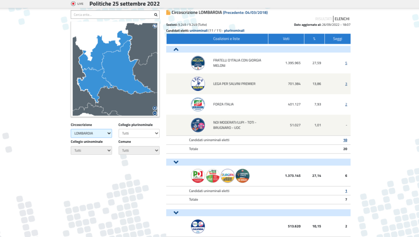This screenshot has height=237, width=419.
Task: Click the percentage value 13,86
Action: (317, 84)
